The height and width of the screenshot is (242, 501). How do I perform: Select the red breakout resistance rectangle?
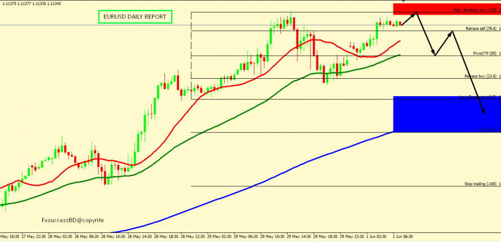pyautogui.click(x=428, y=9)
